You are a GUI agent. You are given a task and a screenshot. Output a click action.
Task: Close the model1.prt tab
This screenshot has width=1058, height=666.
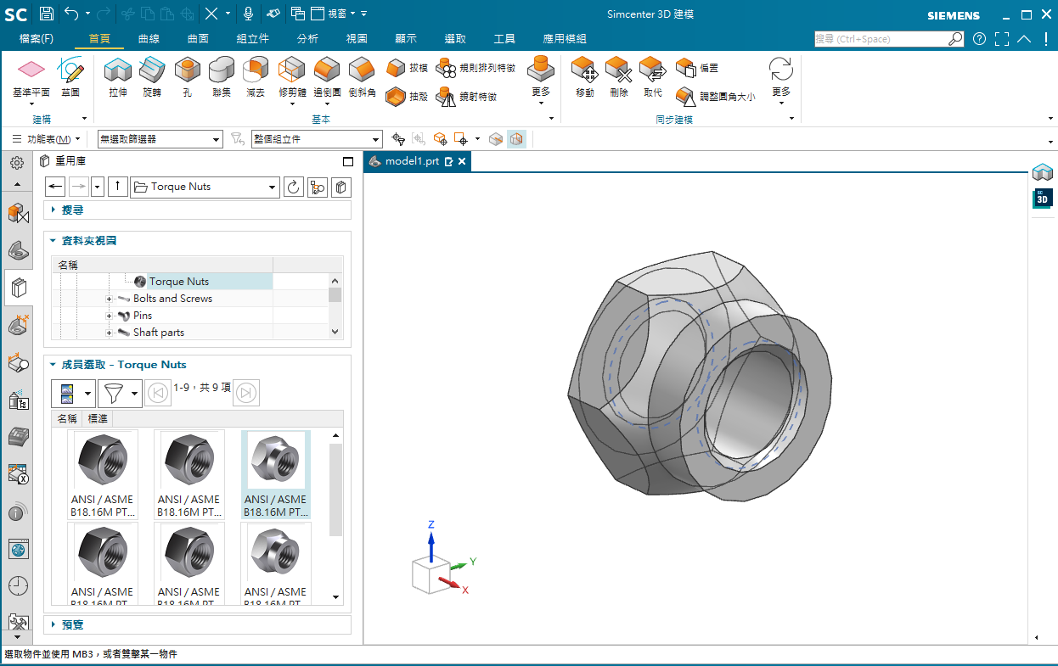pyautogui.click(x=462, y=161)
